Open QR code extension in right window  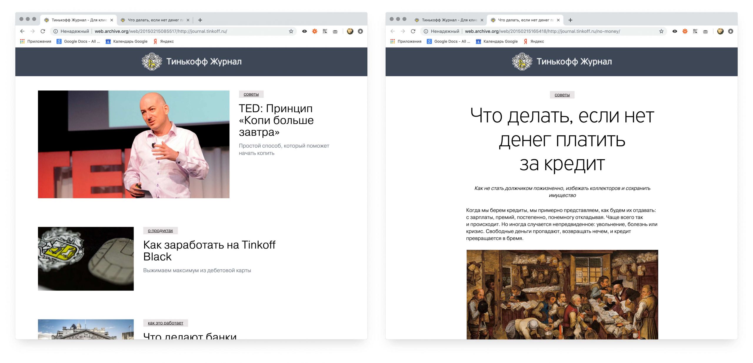click(695, 31)
